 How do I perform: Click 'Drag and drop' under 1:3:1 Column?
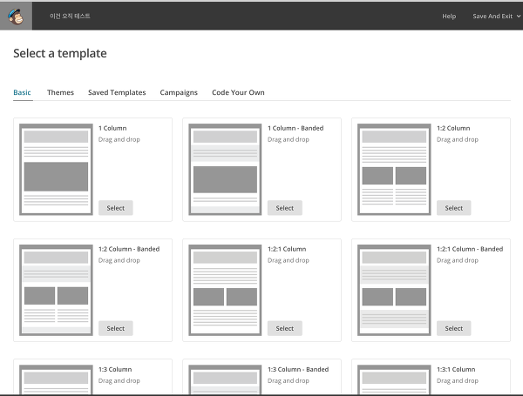(458, 380)
